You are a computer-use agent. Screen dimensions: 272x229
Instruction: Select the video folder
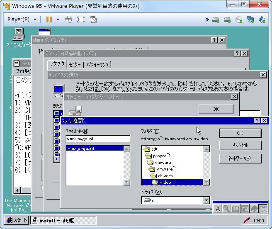172,182
